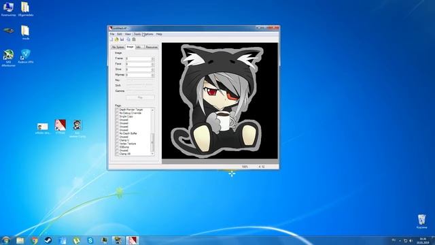
Task: Click the Copy toolbar icon
Action: point(128,39)
